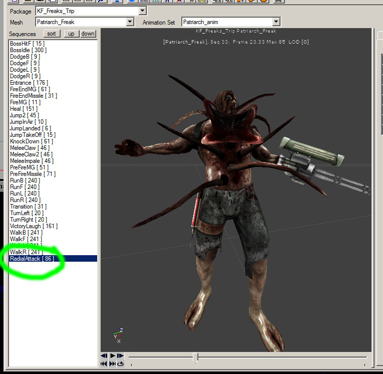This screenshot has width=383, height=374.
Task: Select the RunL [ 240 ] sequence
Action: coord(53,194)
